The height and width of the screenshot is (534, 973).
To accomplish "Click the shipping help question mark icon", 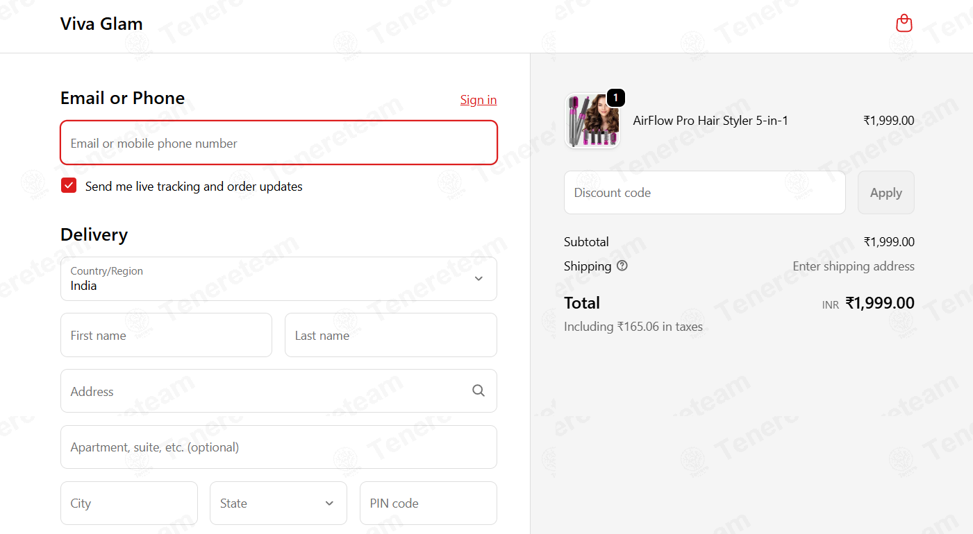I will coord(622,266).
